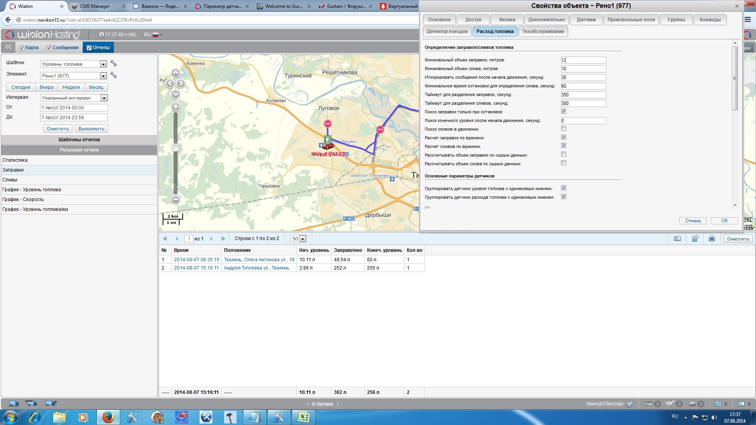The width and height of the screenshot is (756, 425).
Task: Uncheck Расчет заправок по времени checkbox
Action: click(563, 138)
